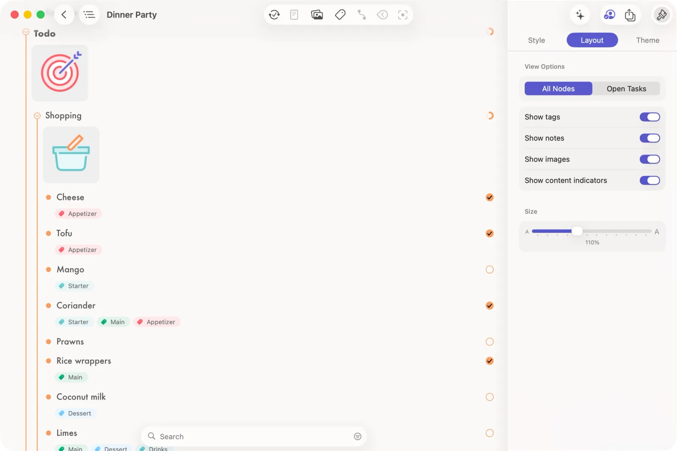
Task: Insert an image using the toolbar image icon
Action: [317, 15]
